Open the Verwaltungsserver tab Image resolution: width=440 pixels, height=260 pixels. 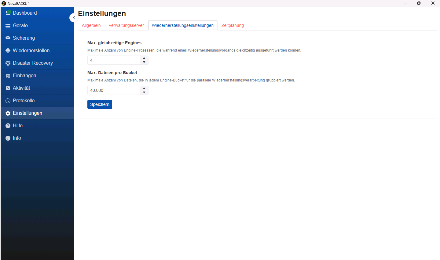[126, 25]
